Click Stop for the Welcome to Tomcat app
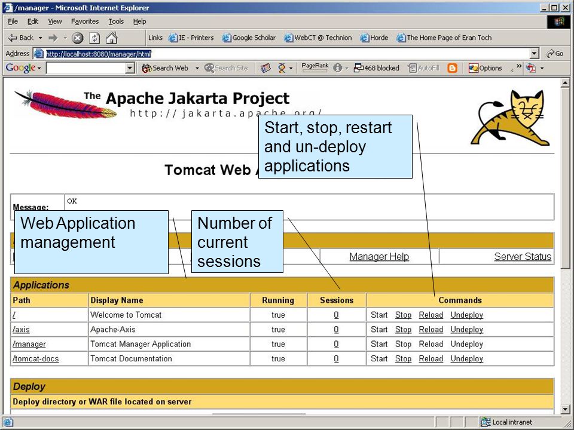 pos(403,315)
